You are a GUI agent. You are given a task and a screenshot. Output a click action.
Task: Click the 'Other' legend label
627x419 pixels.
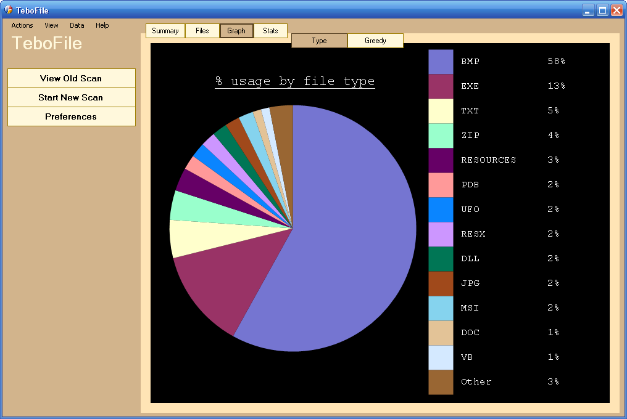(476, 382)
